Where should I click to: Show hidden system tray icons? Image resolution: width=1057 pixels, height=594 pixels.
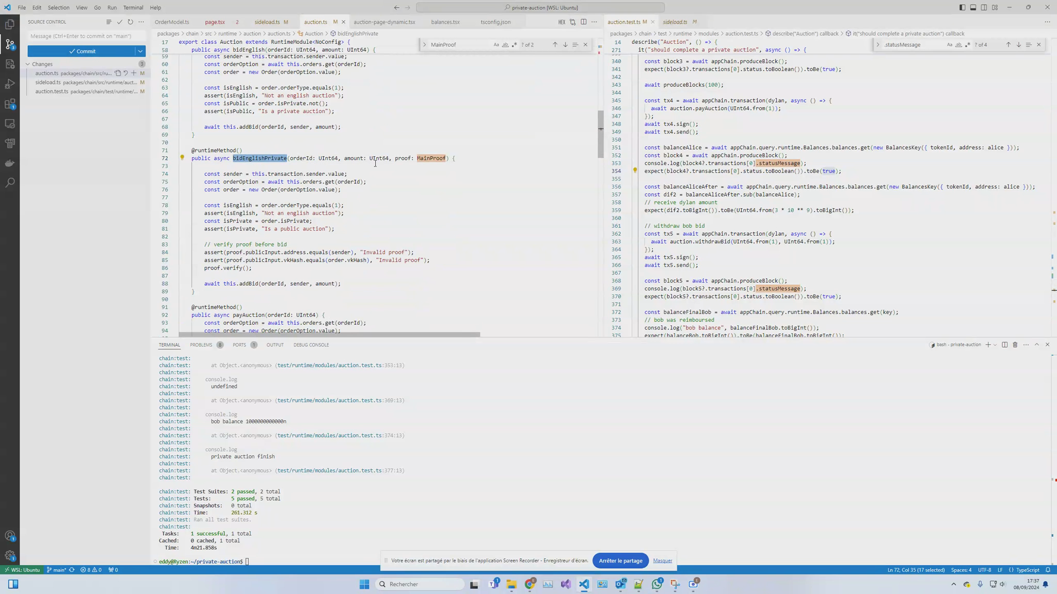point(953,584)
